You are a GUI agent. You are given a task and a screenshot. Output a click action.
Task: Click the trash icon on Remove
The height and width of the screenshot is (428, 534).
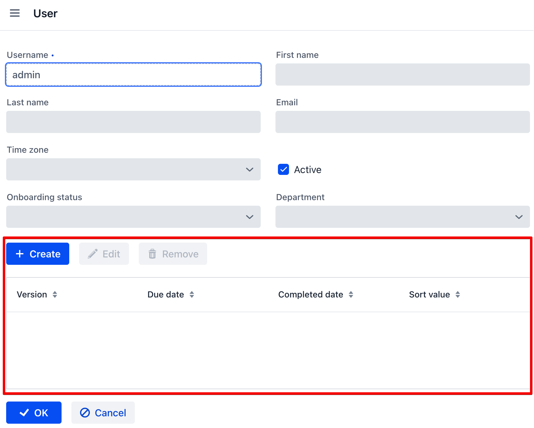point(152,254)
